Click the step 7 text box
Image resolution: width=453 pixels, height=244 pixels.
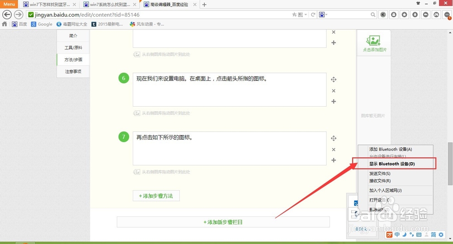coord(229,148)
